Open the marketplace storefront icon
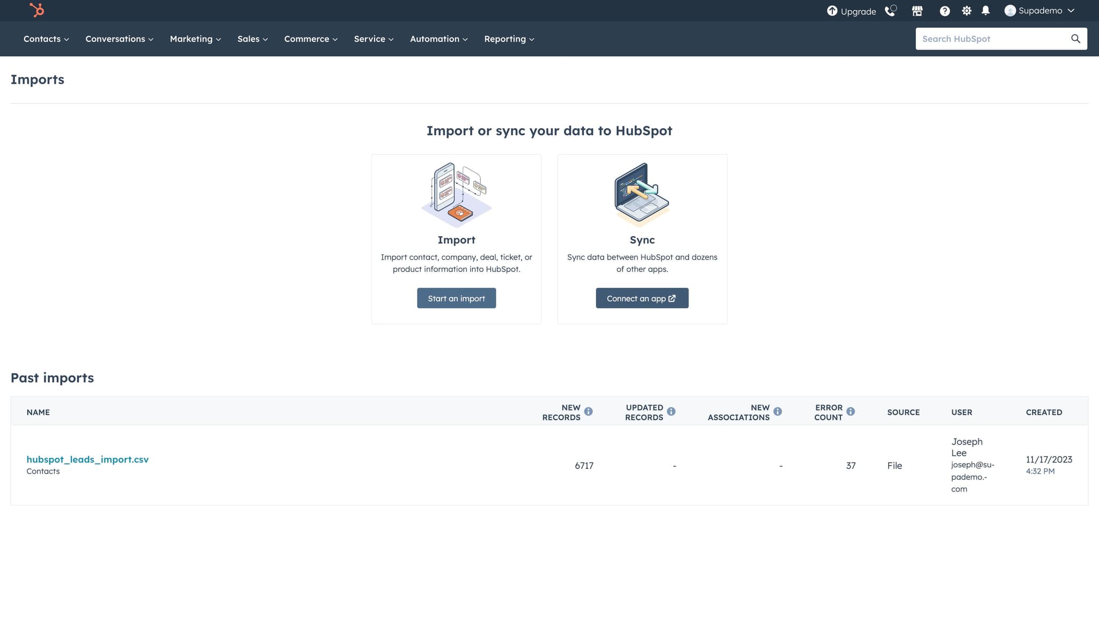The width and height of the screenshot is (1099, 623). [x=917, y=11]
